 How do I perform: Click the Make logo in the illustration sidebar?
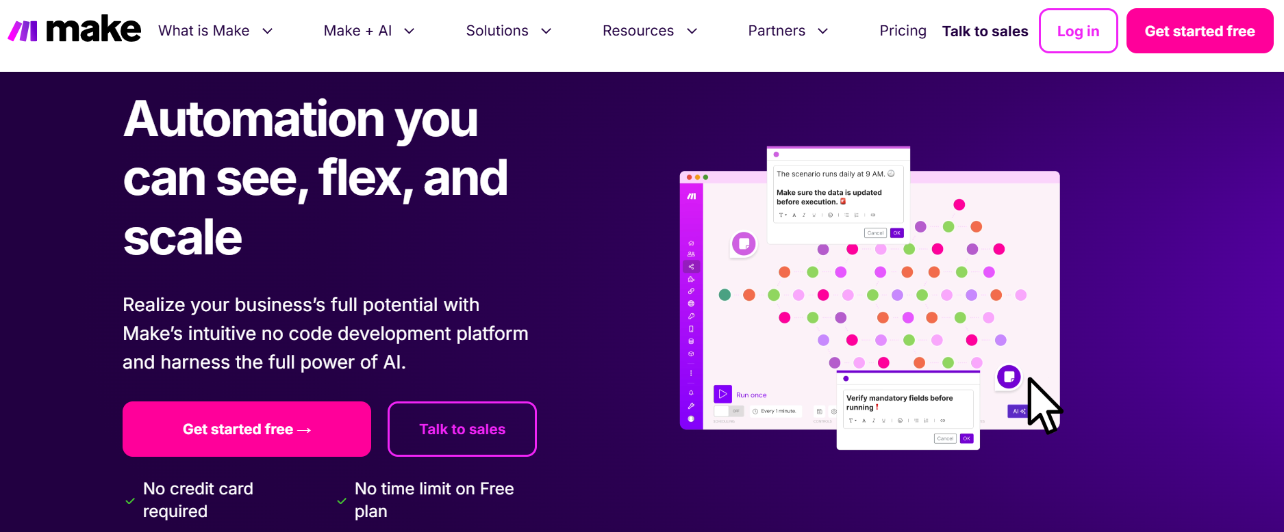pos(692,196)
